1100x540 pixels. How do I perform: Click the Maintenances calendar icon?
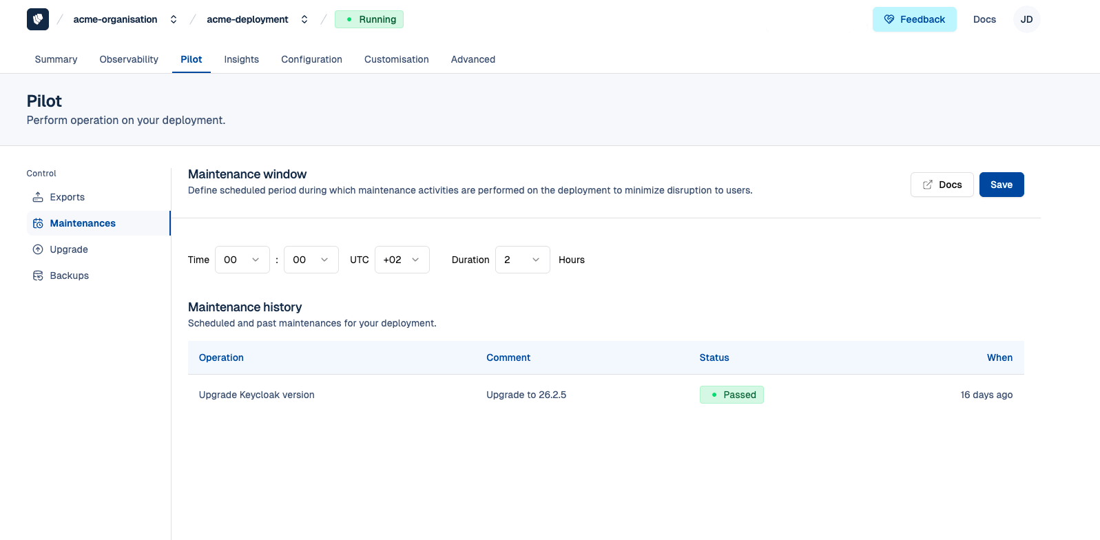pos(38,223)
